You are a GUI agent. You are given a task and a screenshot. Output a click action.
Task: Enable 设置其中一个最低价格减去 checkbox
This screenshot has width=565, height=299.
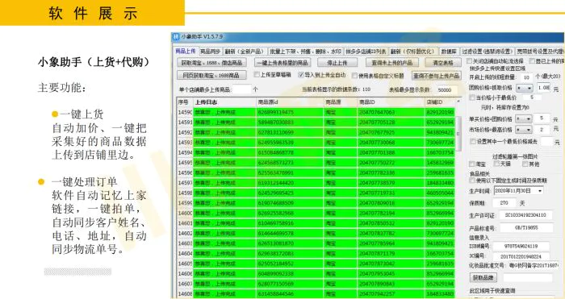click(x=472, y=142)
